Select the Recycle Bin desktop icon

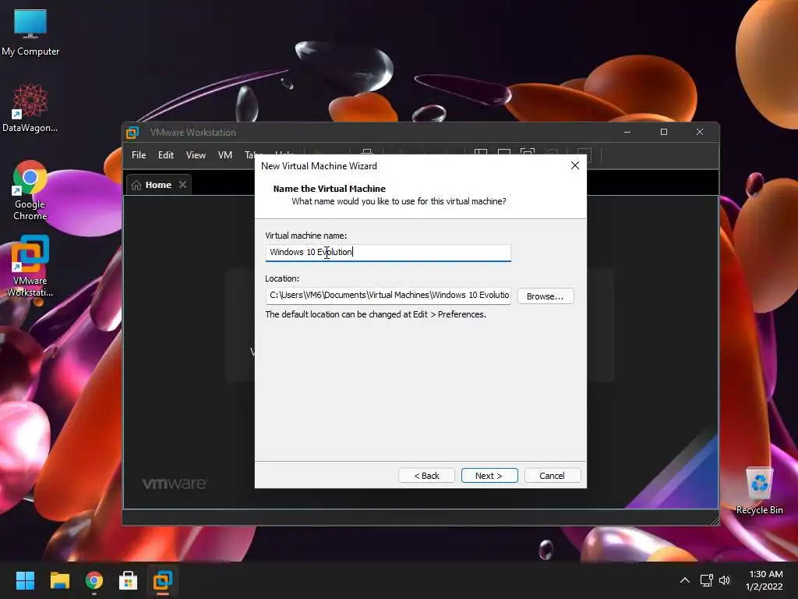tap(759, 491)
